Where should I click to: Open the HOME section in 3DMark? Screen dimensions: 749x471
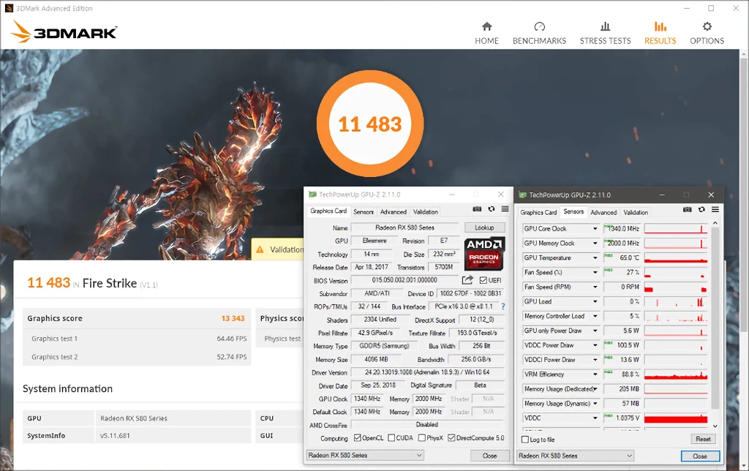[486, 33]
